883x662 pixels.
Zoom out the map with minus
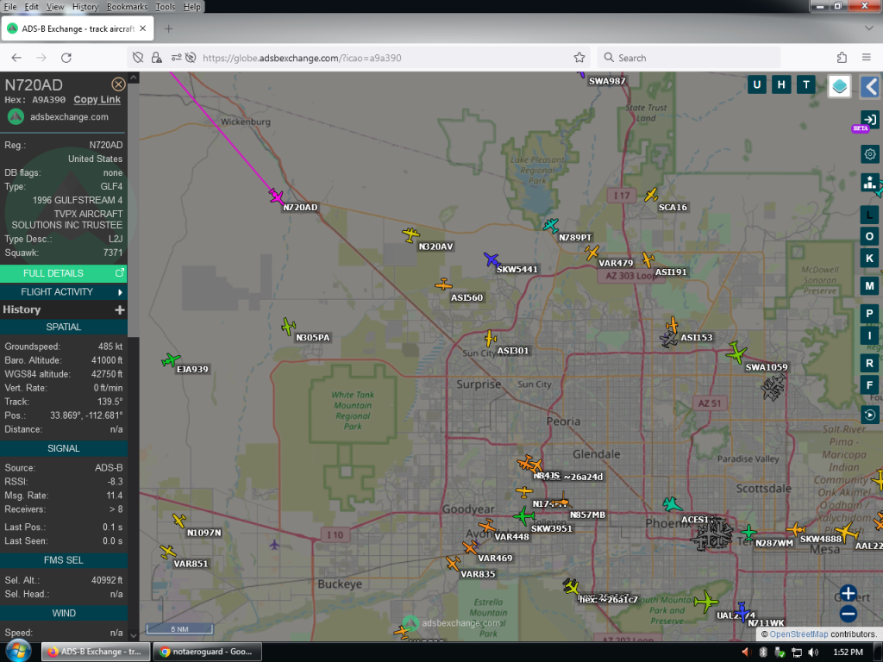849,614
